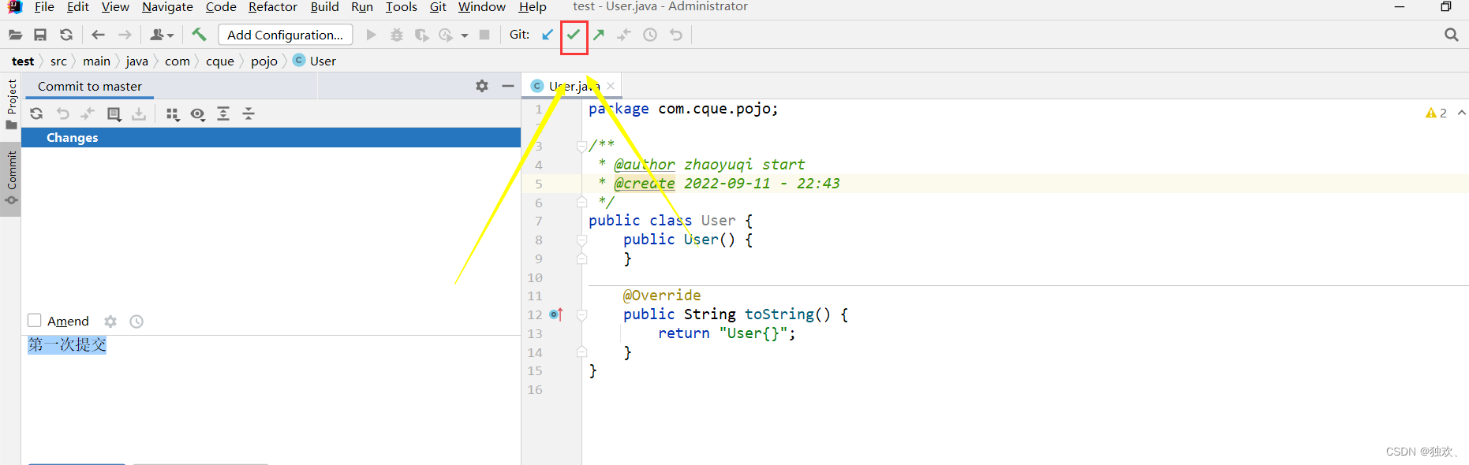Screen dimensions: 1469x465
Task: Click the Stop square icon
Action: click(x=484, y=35)
